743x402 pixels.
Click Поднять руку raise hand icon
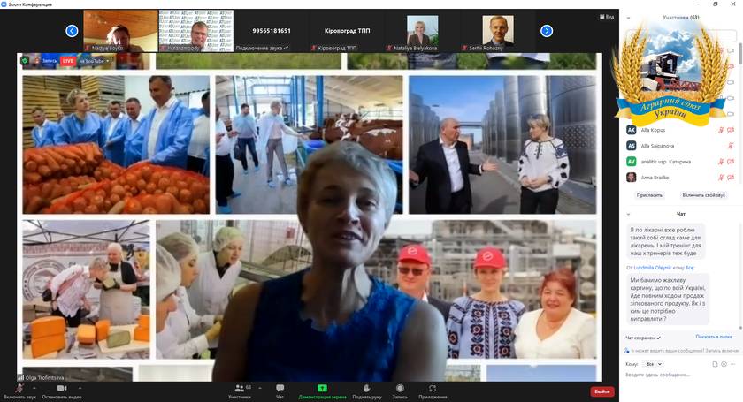click(367, 391)
